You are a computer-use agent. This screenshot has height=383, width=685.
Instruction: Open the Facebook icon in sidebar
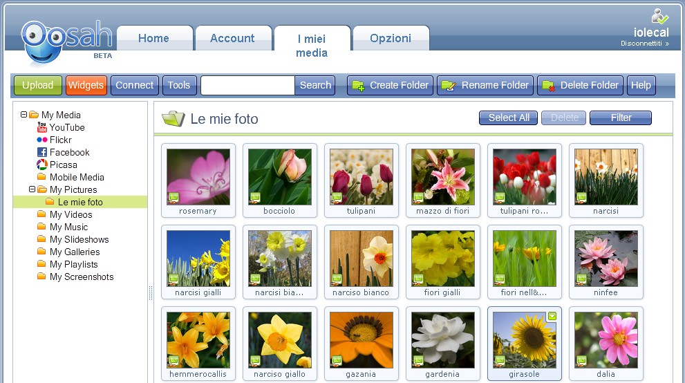click(x=42, y=152)
